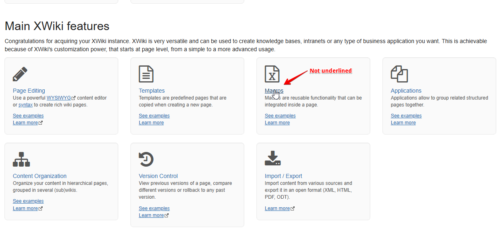The height and width of the screenshot is (230, 504).
Task: Click the Version Control history icon
Action: click(x=146, y=159)
